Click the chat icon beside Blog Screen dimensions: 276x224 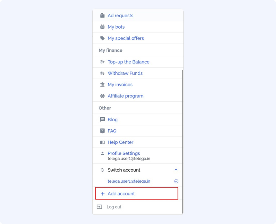[102, 120]
